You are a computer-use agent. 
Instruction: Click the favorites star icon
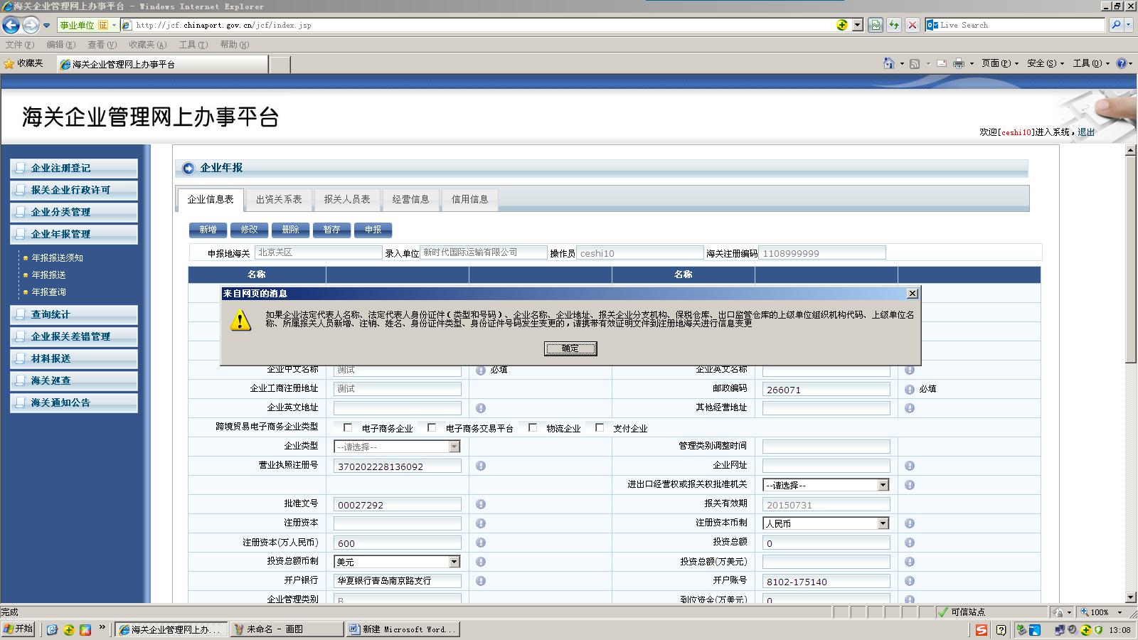click(9, 63)
